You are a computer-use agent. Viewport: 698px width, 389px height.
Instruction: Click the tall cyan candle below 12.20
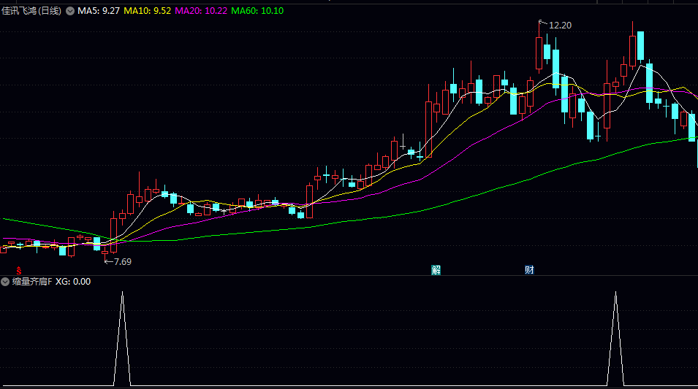click(555, 68)
